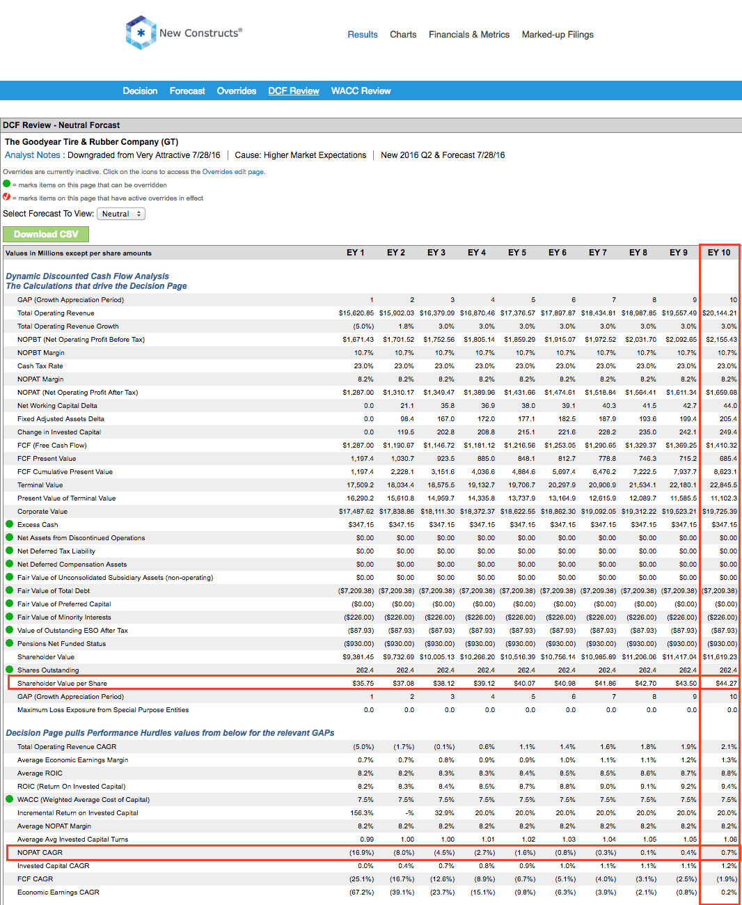
Task: Open the Select Forecast To View dropdown
Action: point(121,214)
